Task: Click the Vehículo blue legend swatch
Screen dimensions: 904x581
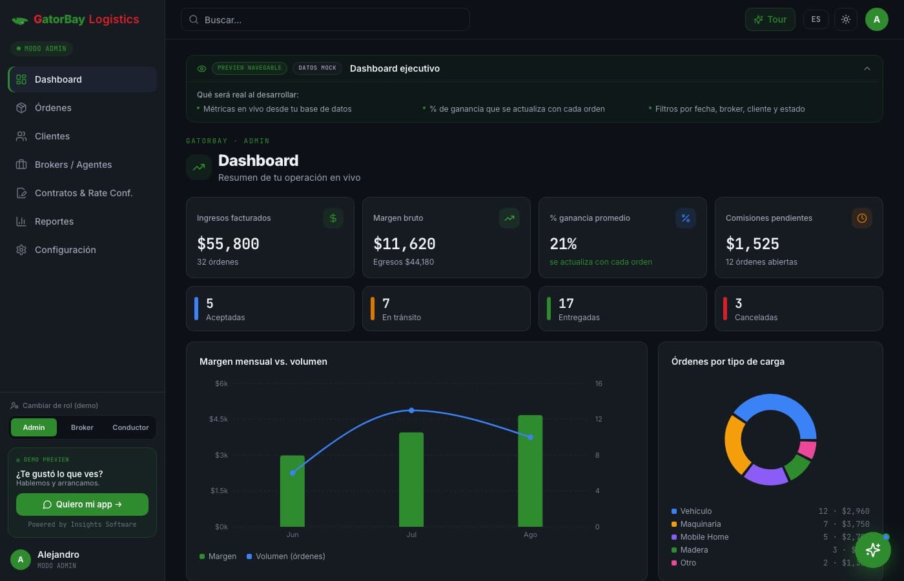Action: pos(674,511)
